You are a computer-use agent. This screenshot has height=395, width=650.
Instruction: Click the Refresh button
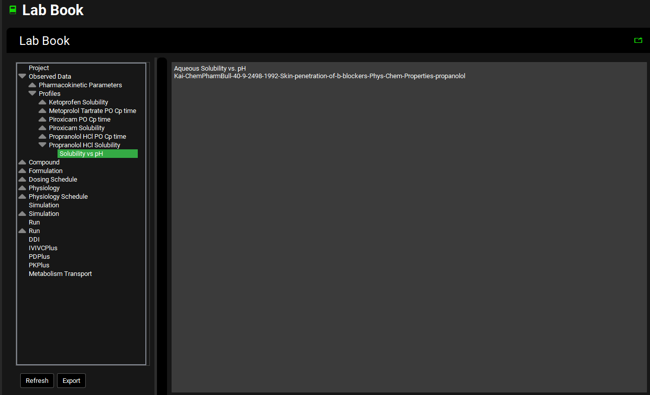pyautogui.click(x=37, y=380)
